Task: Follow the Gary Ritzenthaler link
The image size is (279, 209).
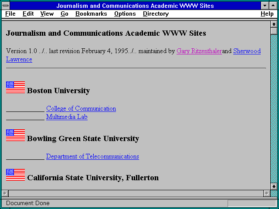Action: (x=199, y=51)
